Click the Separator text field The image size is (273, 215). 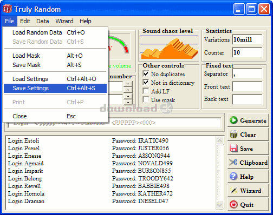pyautogui.click(x=247, y=74)
